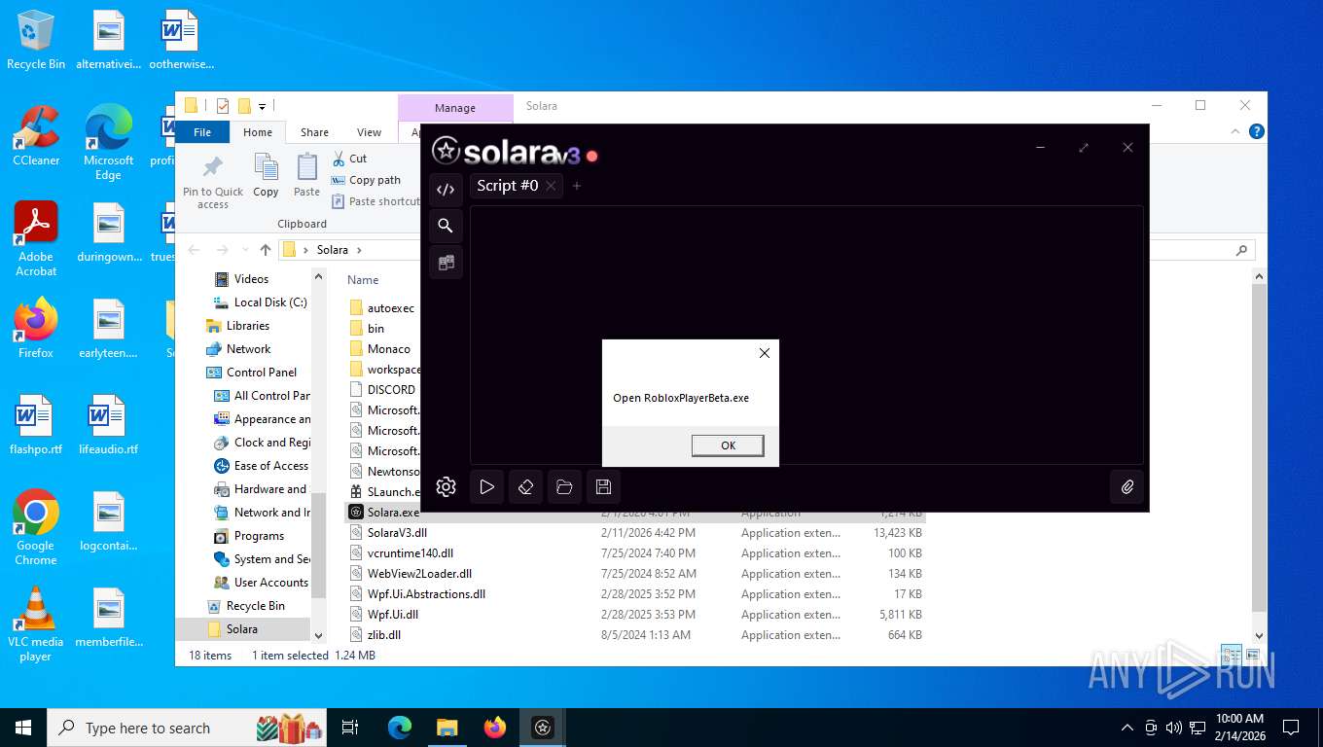The width and height of the screenshot is (1323, 747).
Task: Collapse the Explorer ribbon chevron
Action: tap(1235, 131)
